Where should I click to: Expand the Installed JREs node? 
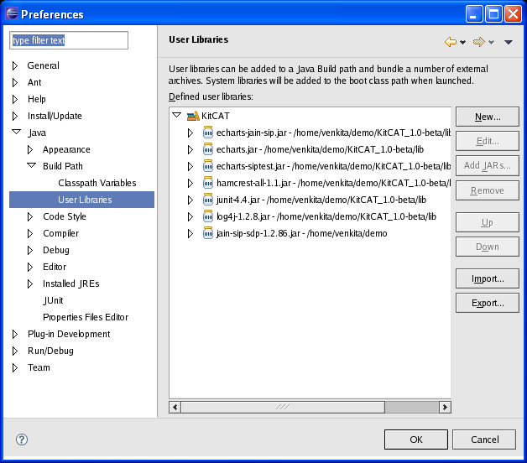tap(30, 284)
